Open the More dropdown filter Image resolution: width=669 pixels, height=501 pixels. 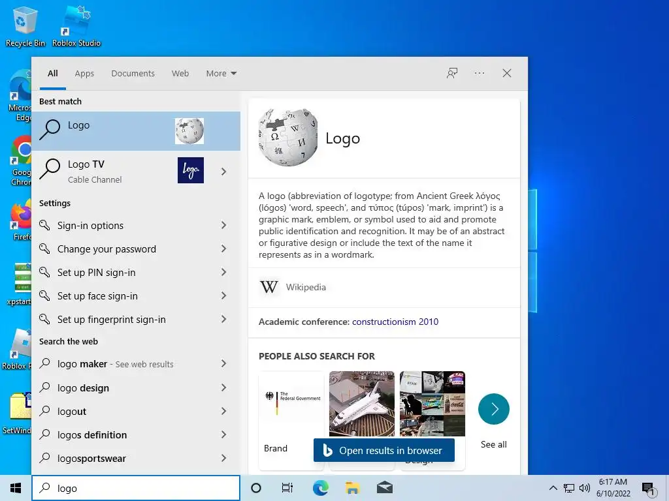pyautogui.click(x=221, y=73)
